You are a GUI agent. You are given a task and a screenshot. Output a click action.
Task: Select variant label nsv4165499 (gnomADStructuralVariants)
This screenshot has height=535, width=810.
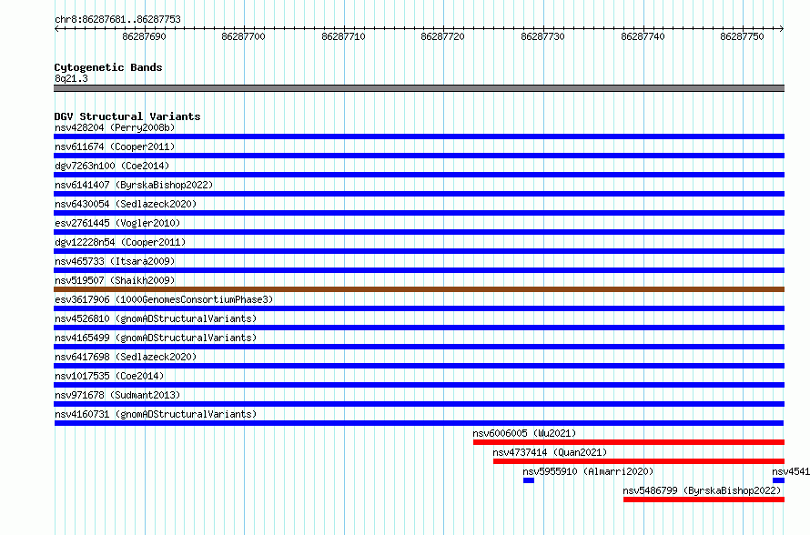click(156, 338)
